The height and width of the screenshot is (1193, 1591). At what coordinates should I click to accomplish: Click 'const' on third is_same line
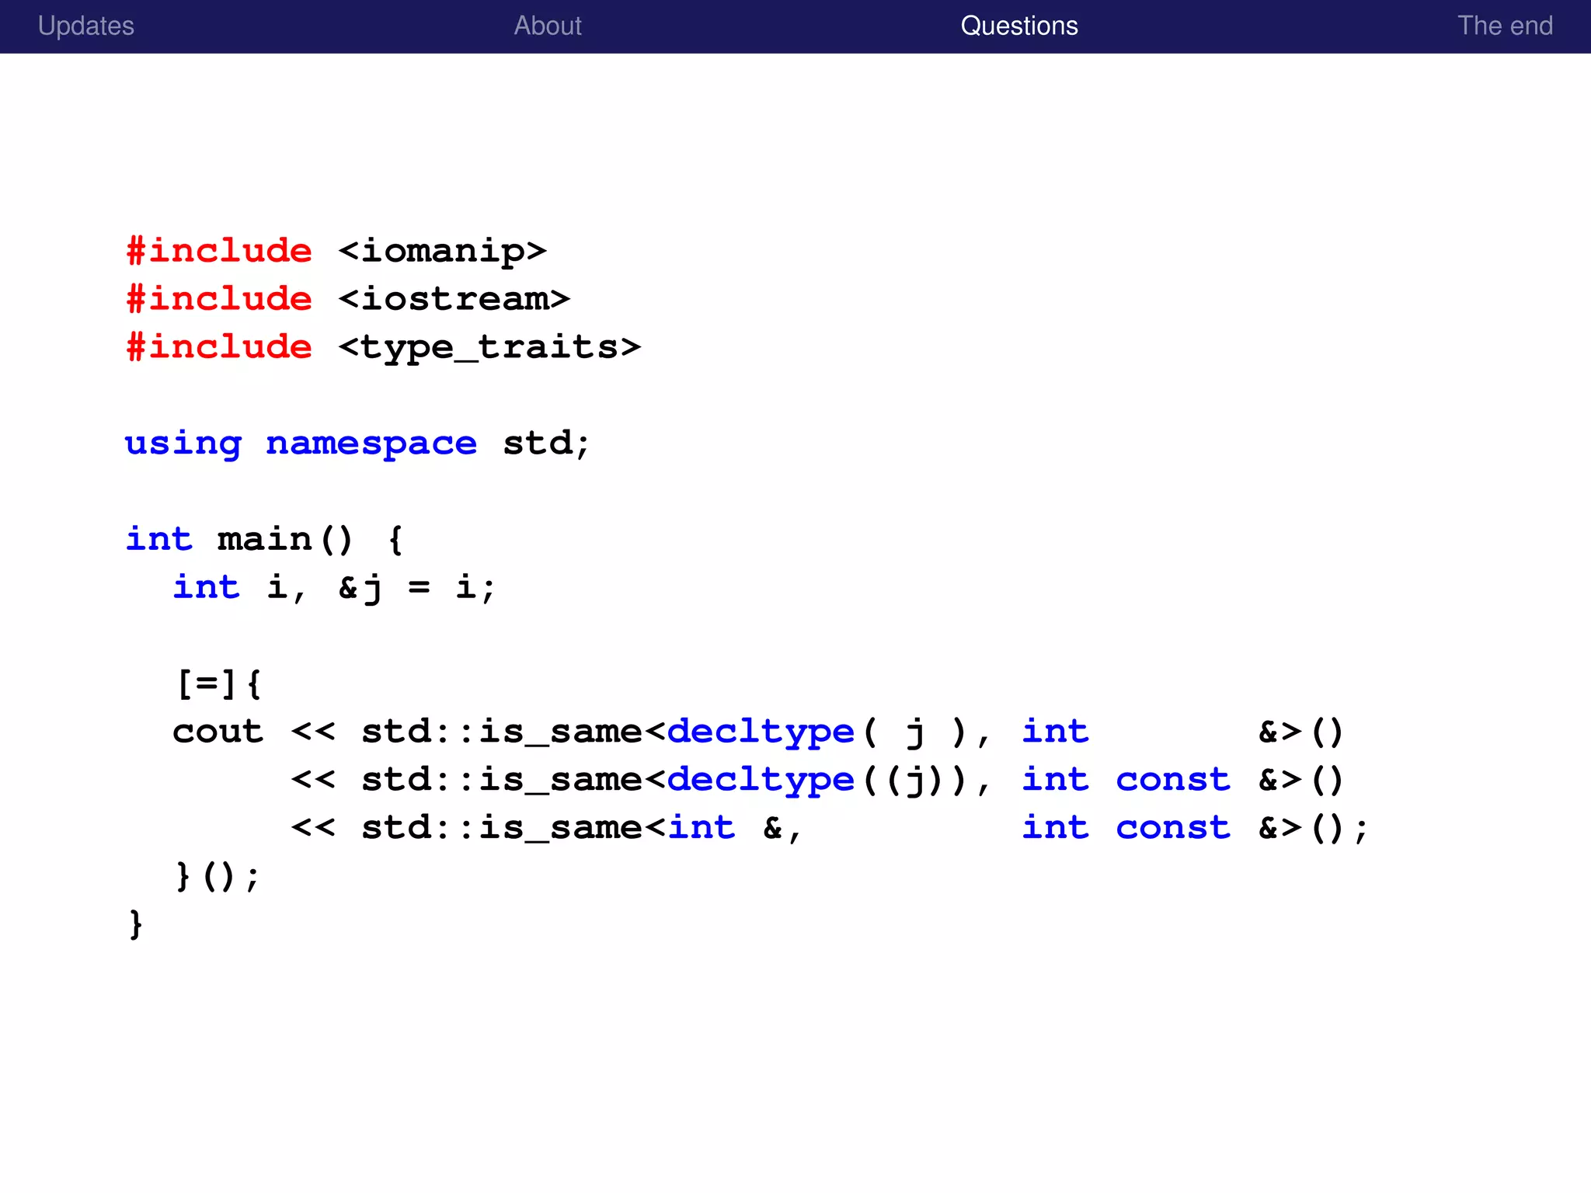click(x=1172, y=828)
